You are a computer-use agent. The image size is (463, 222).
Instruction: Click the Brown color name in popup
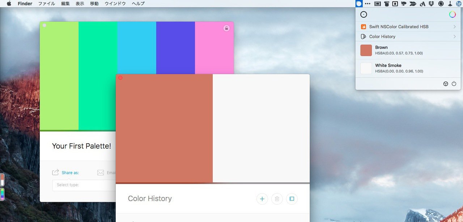point(381,47)
